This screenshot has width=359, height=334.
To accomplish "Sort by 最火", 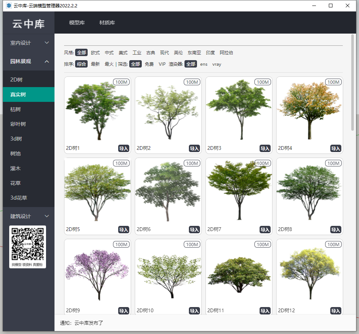I will pyautogui.click(x=109, y=64).
